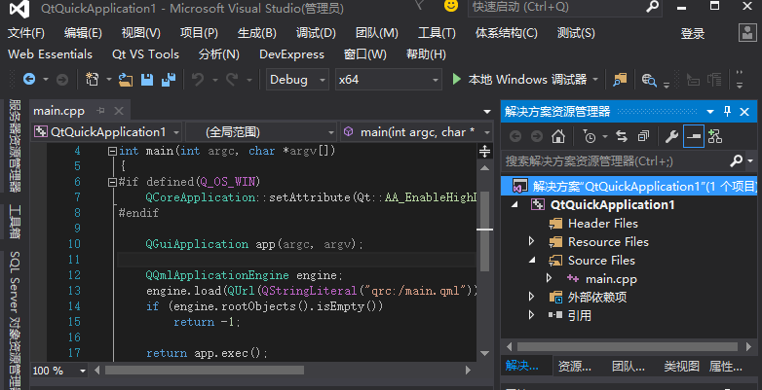Start the Local Windows Debugger

click(x=519, y=79)
